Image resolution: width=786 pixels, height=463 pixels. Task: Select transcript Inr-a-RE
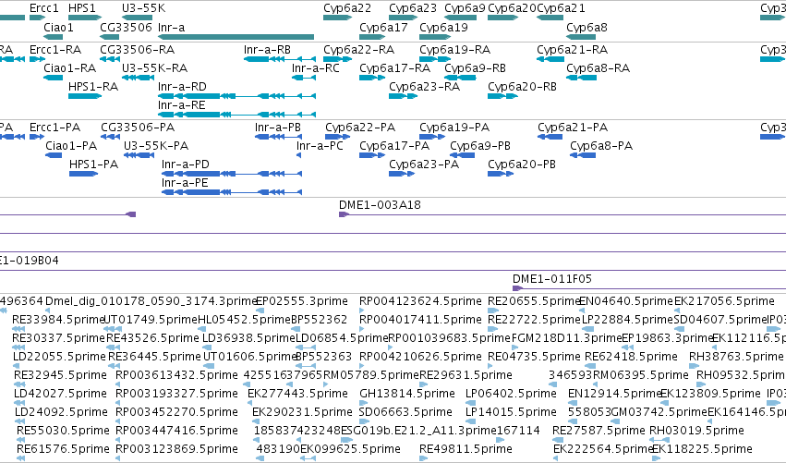[x=181, y=104]
